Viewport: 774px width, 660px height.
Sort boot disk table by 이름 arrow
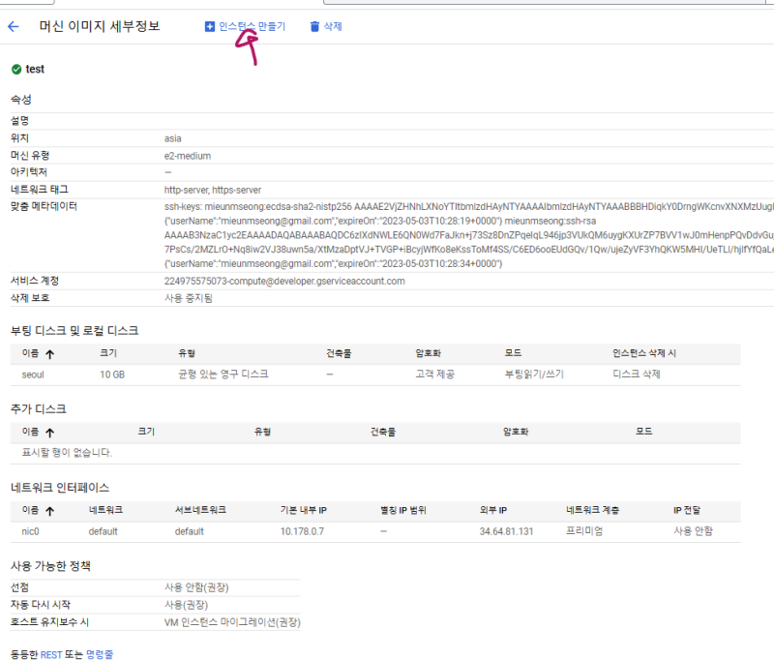(x=49, y=353)
